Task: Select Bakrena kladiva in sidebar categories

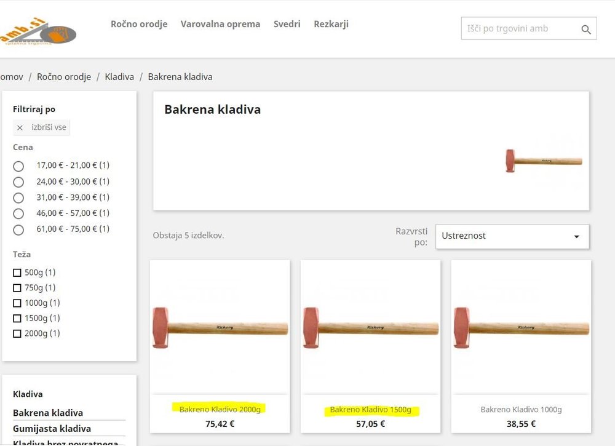Action: (x=48, y=413)
